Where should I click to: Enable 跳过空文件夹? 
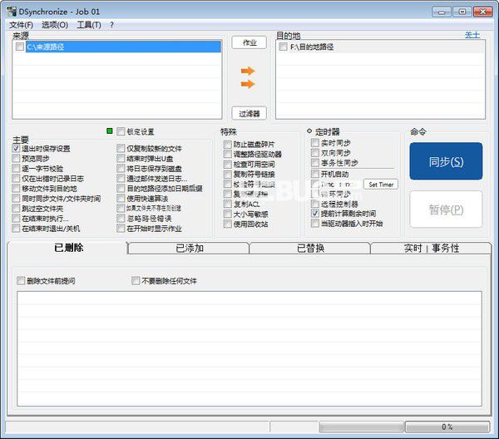point(16,209)
